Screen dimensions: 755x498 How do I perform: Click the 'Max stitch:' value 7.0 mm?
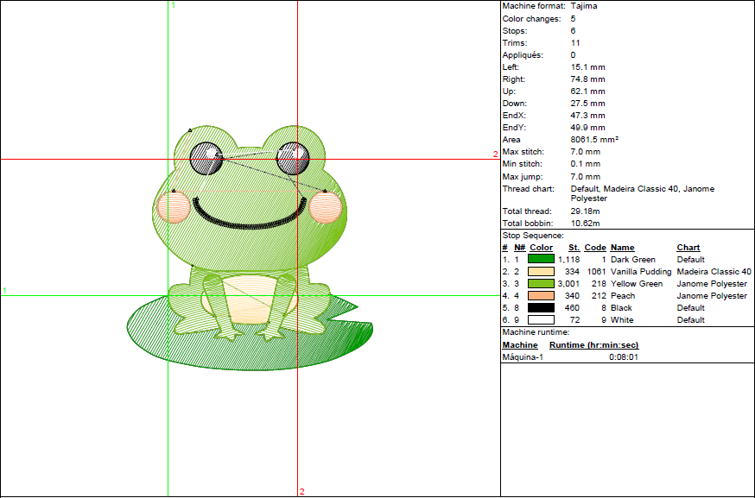pyautogui.click(x=586, y=152)
